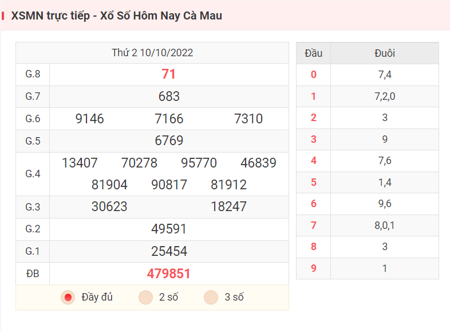Click the G.7 result 683
This screenshot has width=450, height=331.
(169, 96)
